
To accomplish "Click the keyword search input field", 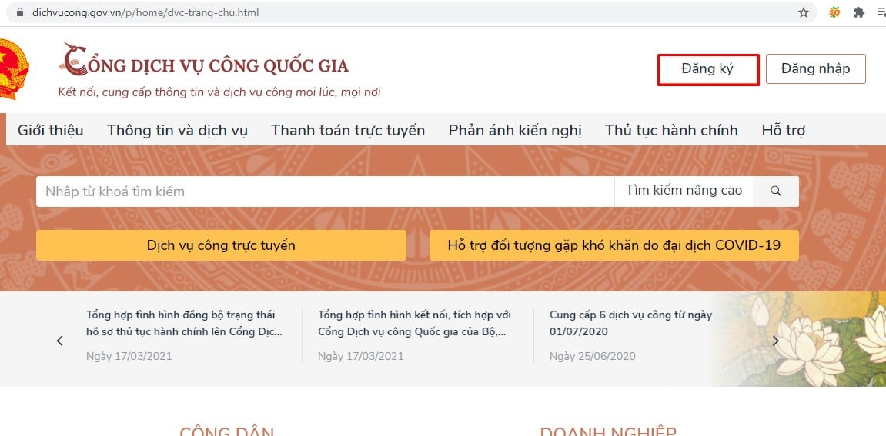I will (325, 191).
